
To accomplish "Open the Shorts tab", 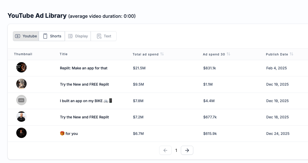I will 52,36.
